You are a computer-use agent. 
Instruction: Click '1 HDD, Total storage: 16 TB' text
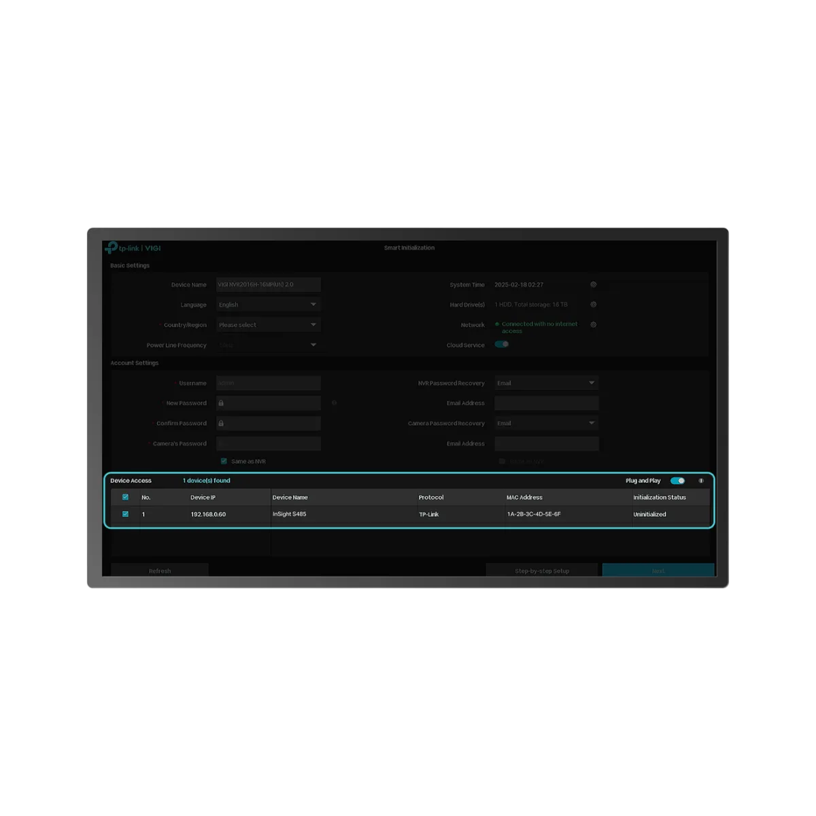click(531, 305)
